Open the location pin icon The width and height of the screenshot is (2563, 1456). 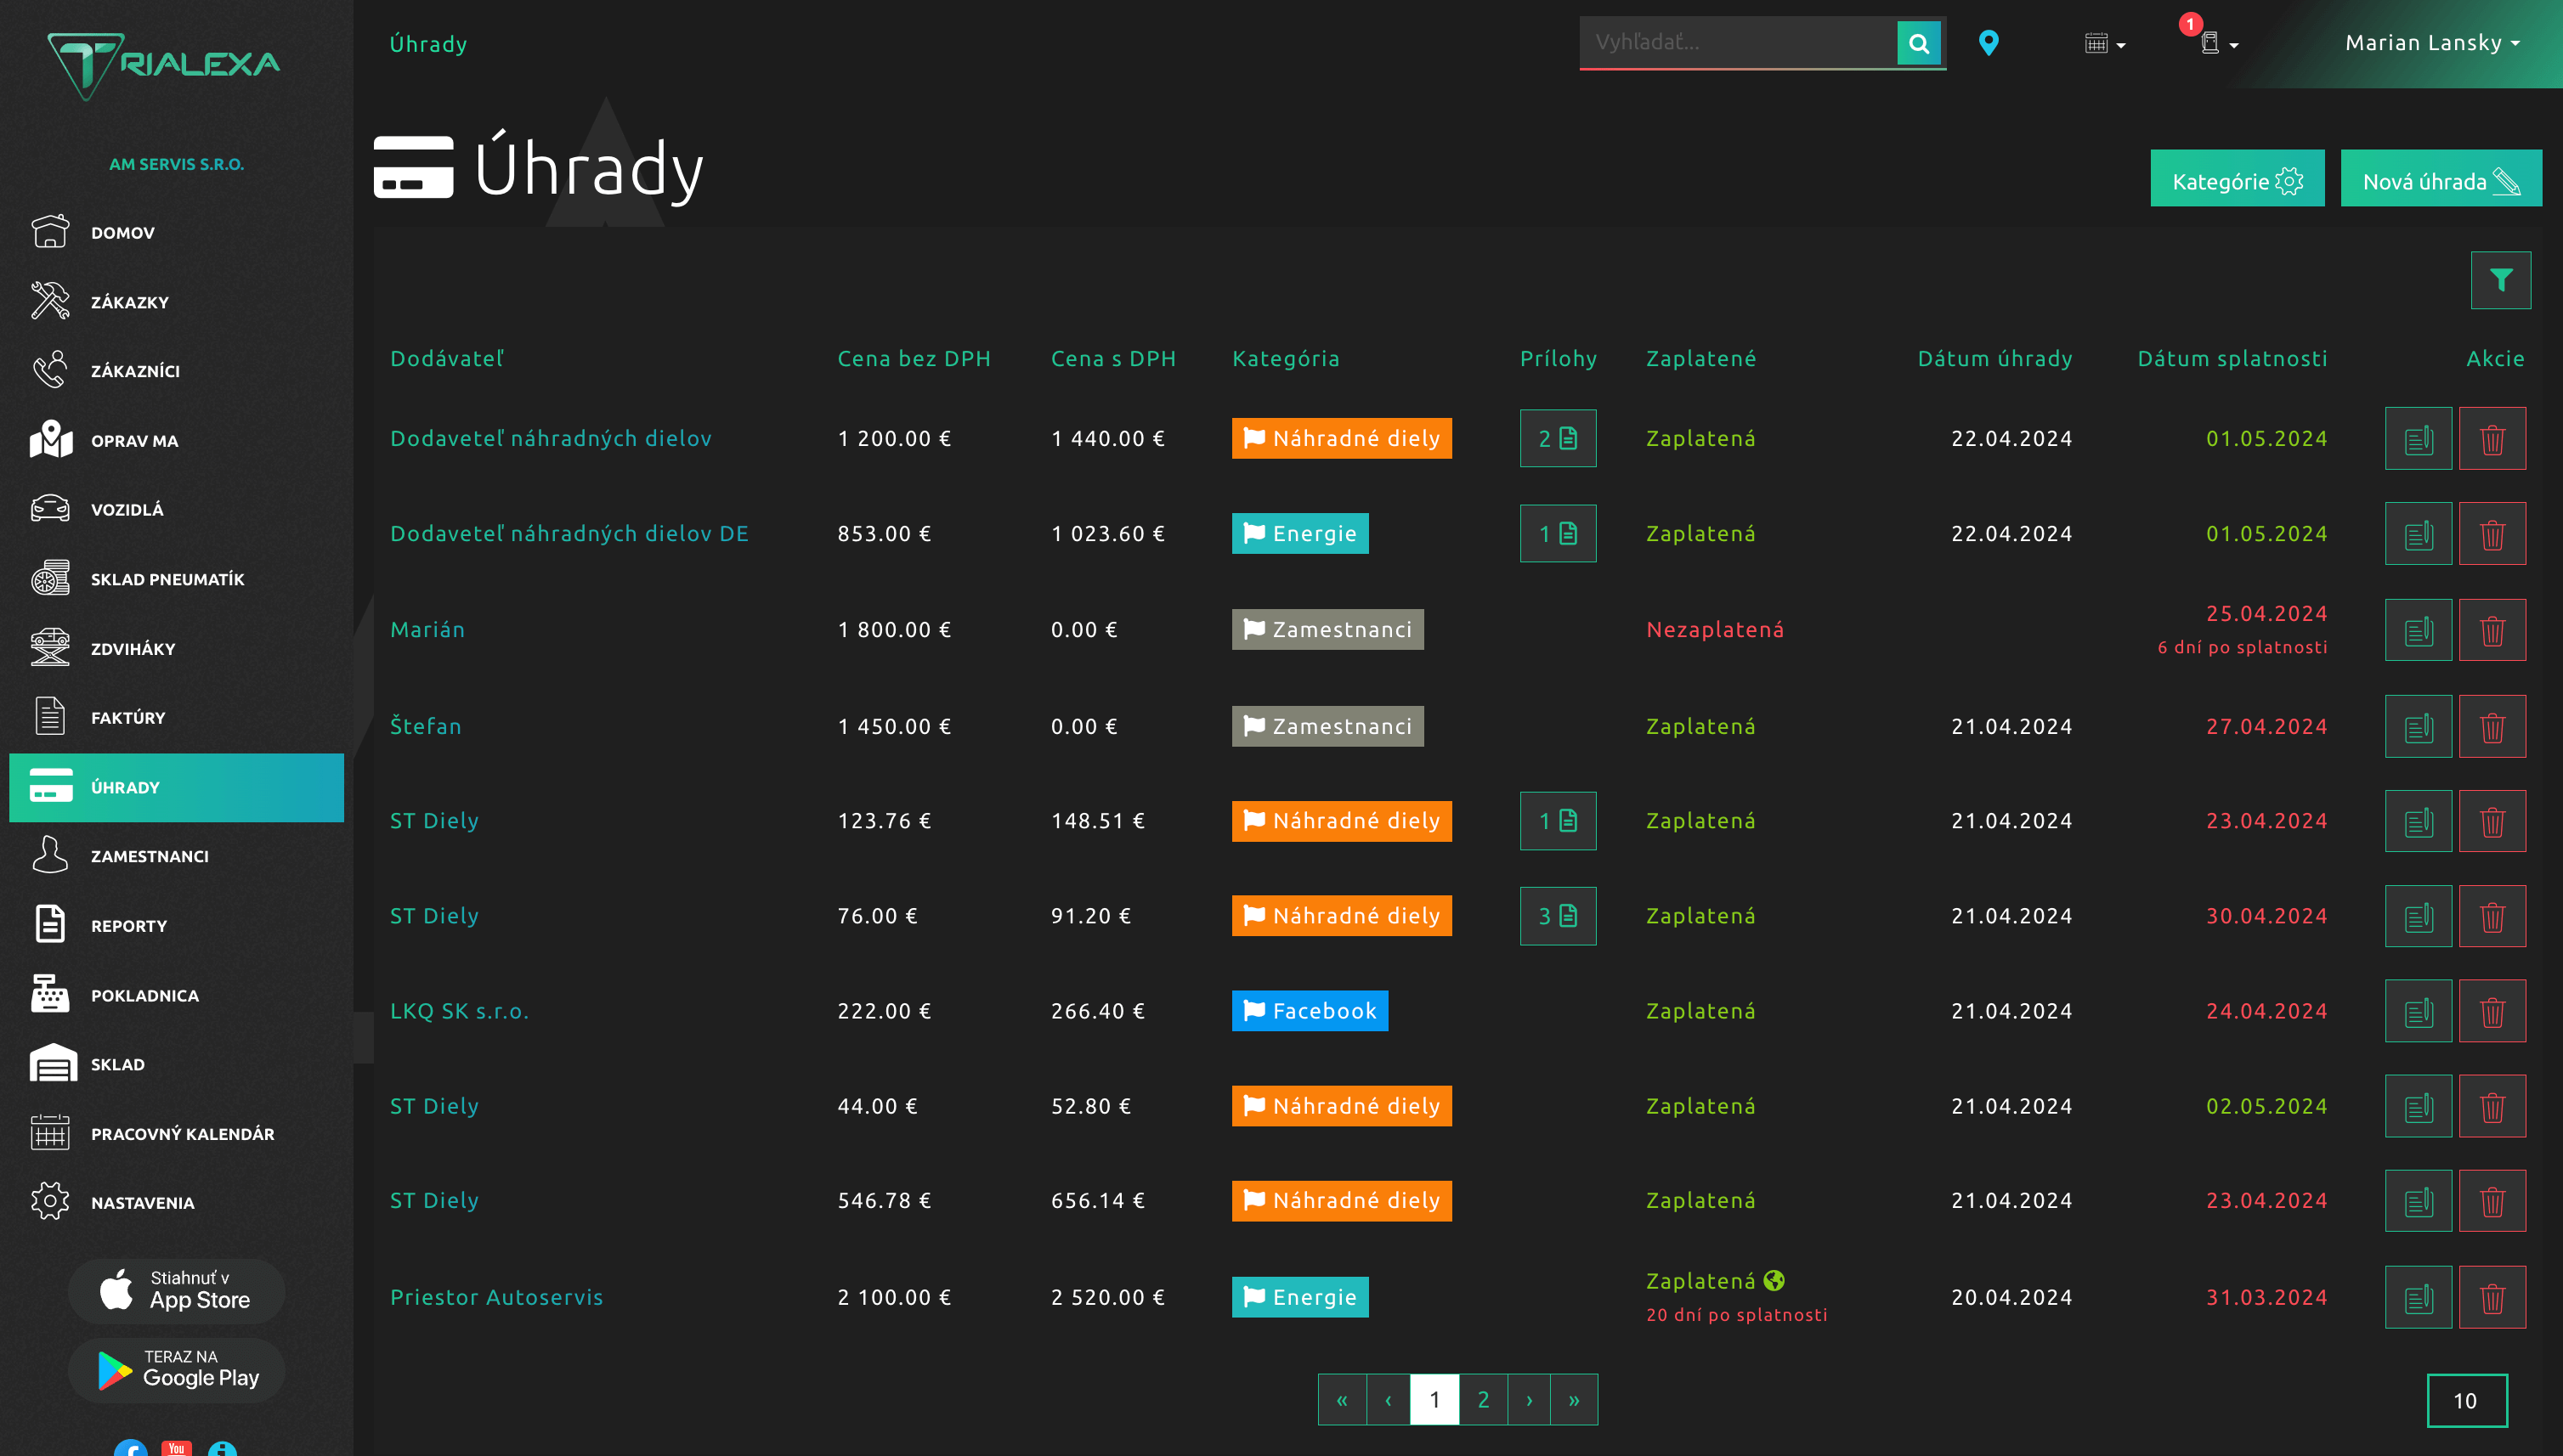1989,43
